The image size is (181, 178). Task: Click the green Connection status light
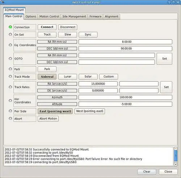[x=10, y=27]
